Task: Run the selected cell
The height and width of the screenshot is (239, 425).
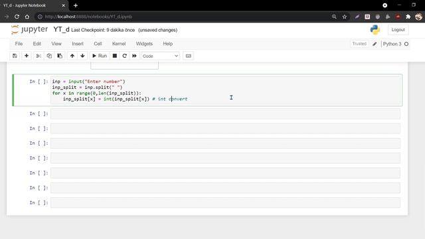Action: coord(100,56)
